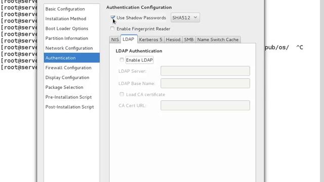Open the SHA512 hash algorithm dropdown

click(185, 18)
